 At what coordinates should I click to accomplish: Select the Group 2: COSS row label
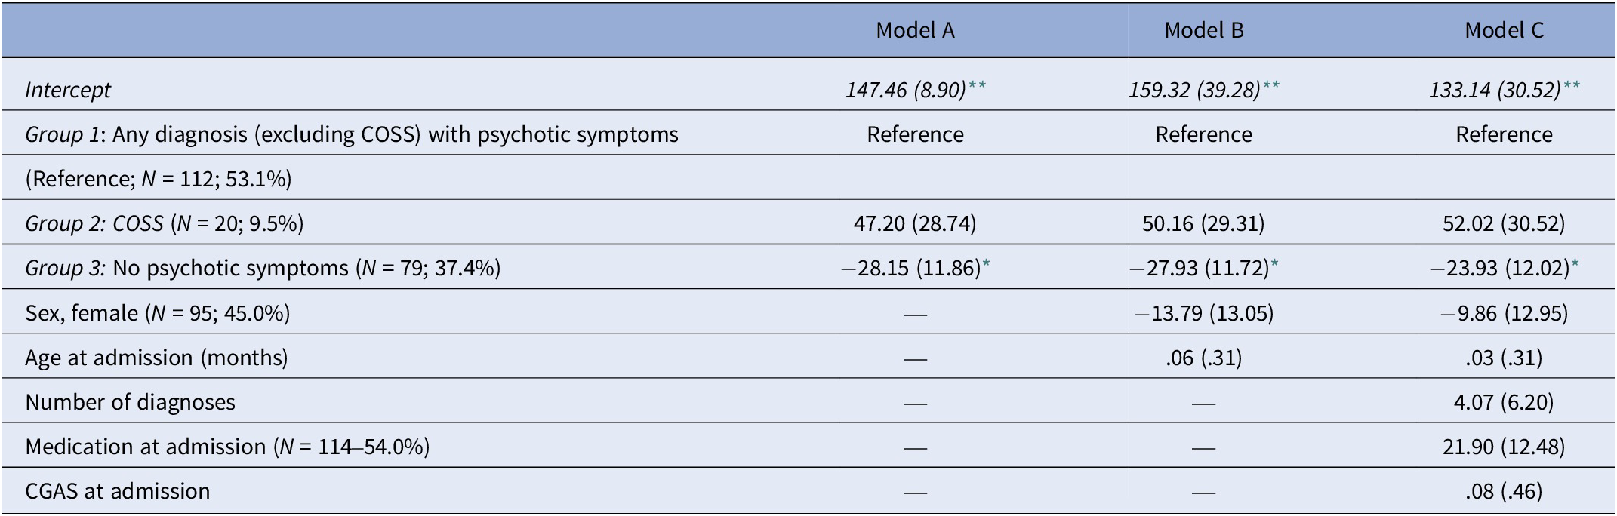pyautogui.click(x=164, y=223)
